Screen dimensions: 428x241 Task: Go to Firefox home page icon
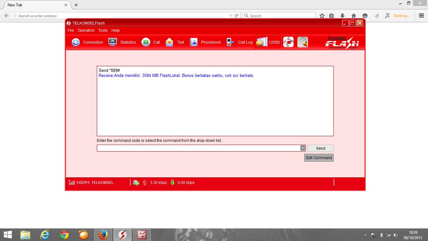tap(353, 16)
